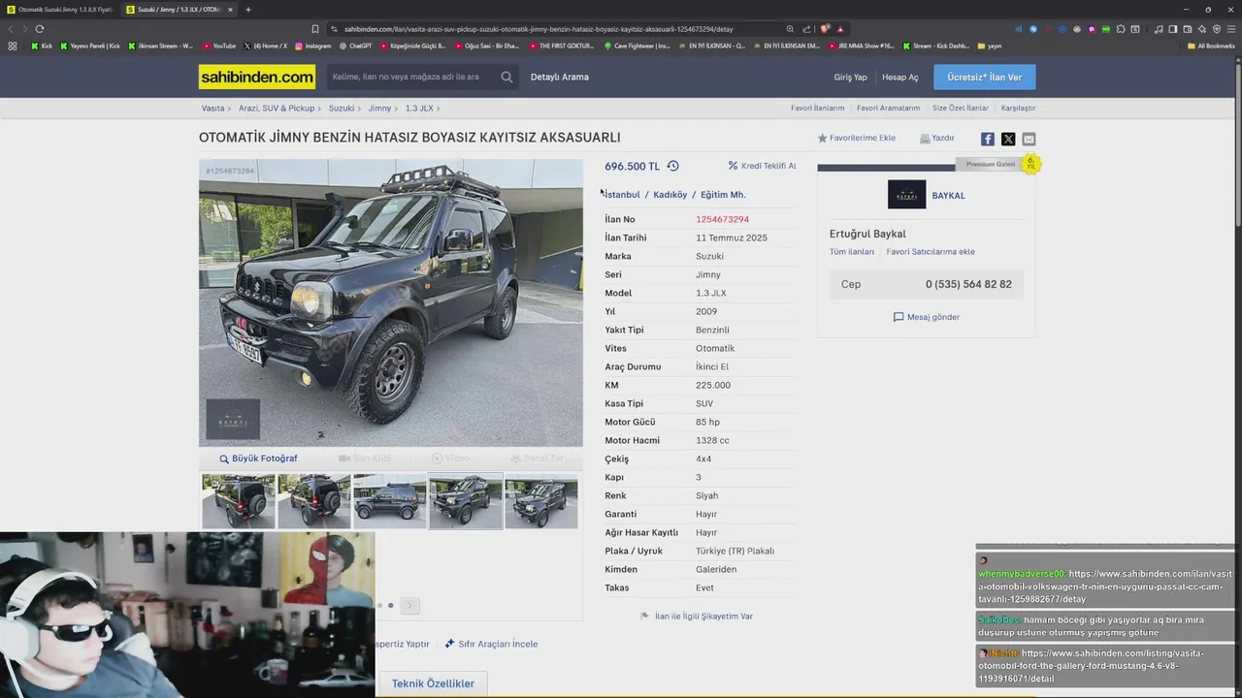Open a new browser tab
1242x698 pixels.
(x=247, y=10)
